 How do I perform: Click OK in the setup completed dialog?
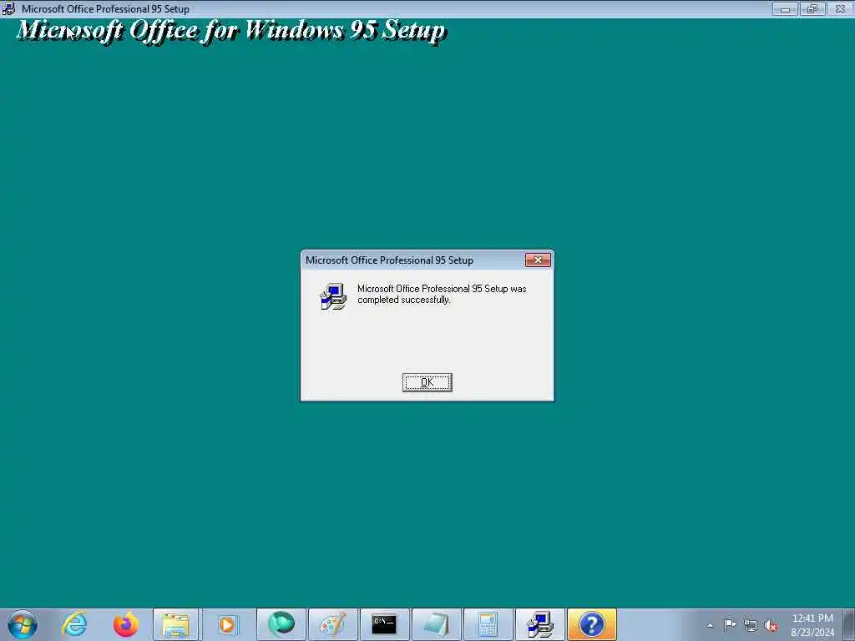(x=427, y=382)
